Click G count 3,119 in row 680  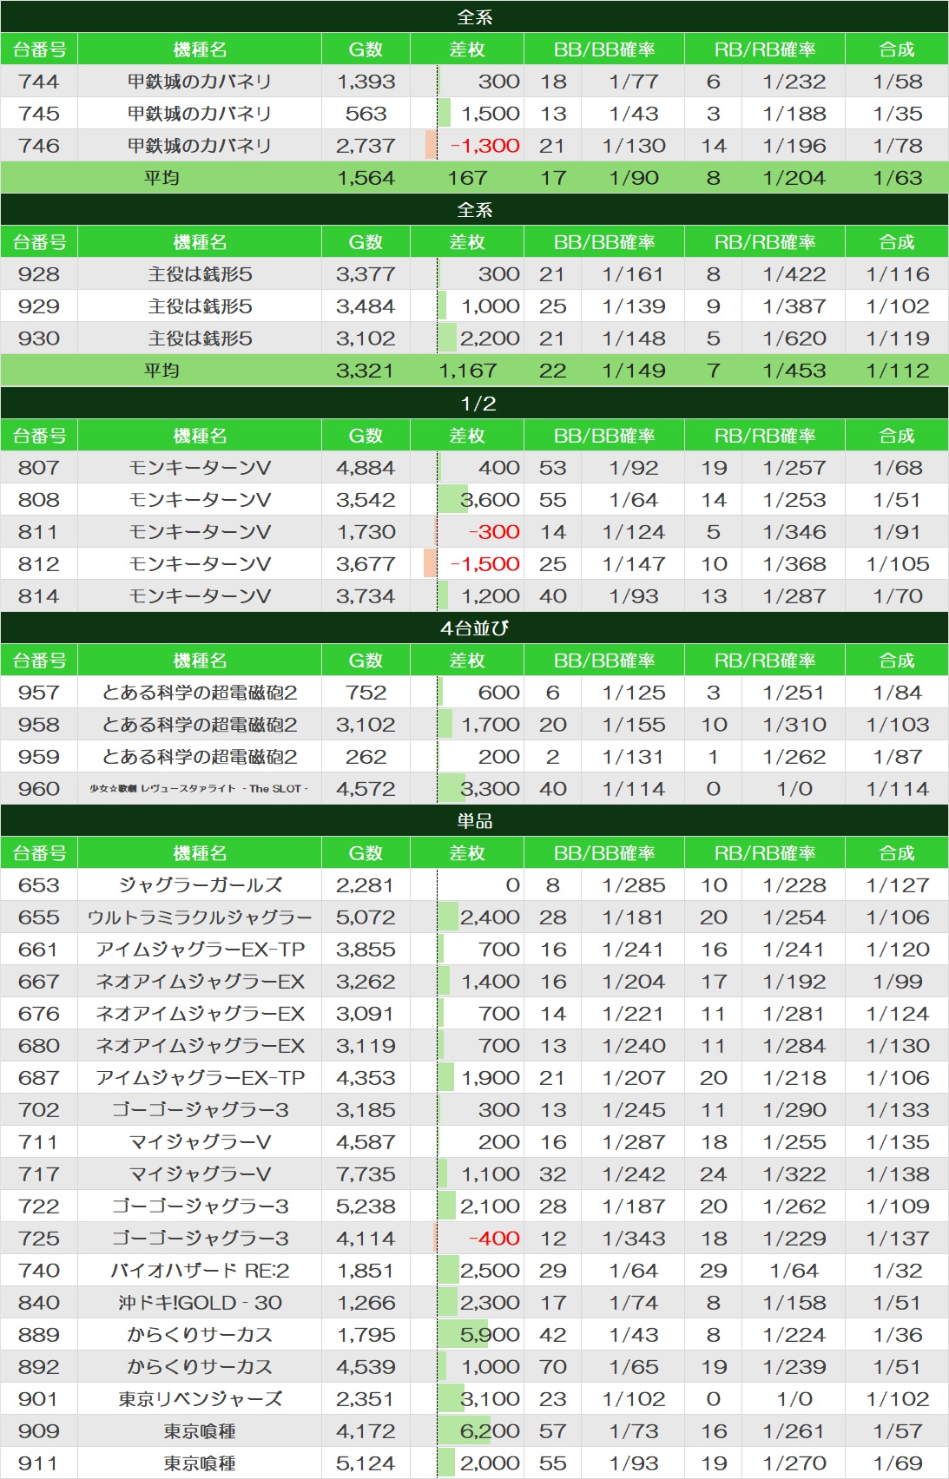click(366, 1046)
